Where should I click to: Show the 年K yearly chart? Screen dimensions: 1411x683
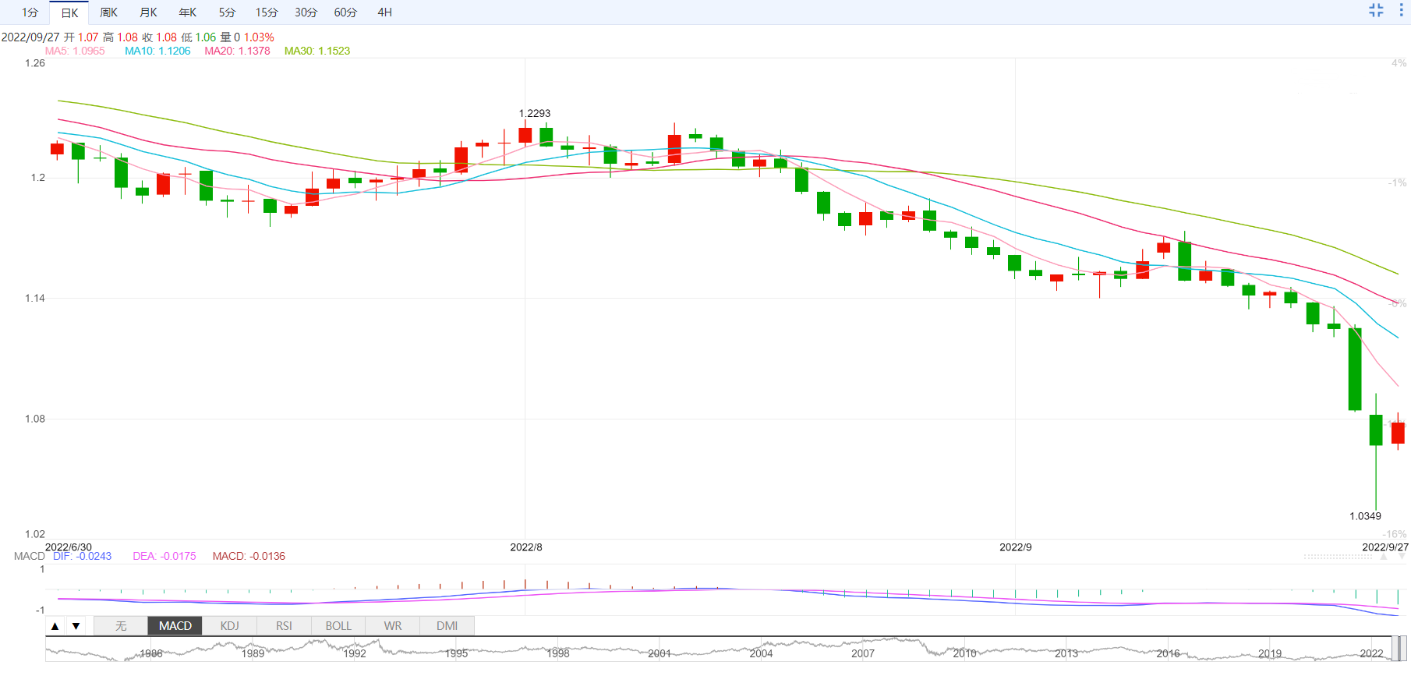click(188, 12)
